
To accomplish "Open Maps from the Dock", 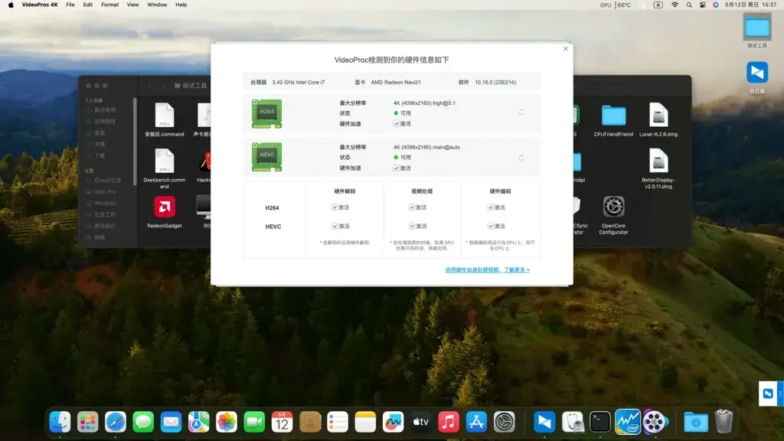I will point(198,422).
